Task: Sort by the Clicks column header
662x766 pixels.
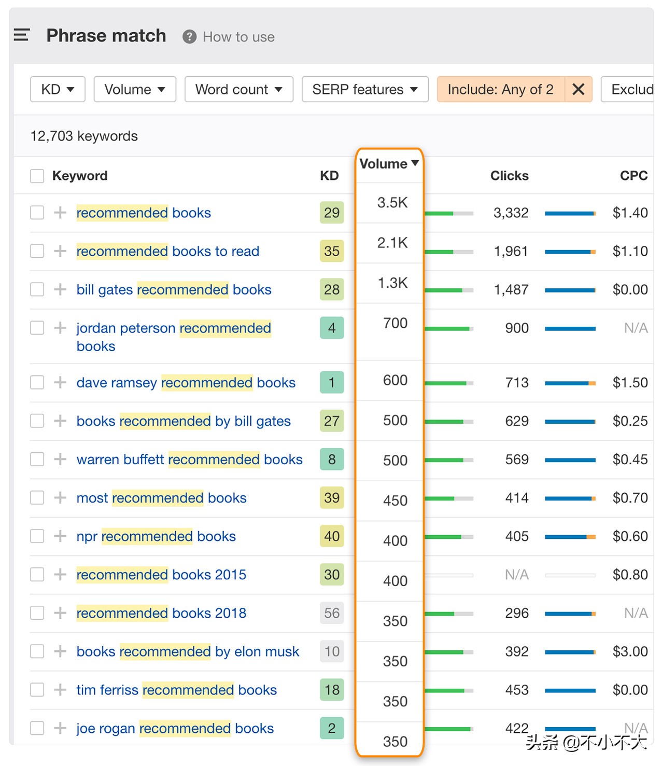Action: (509, 176)
